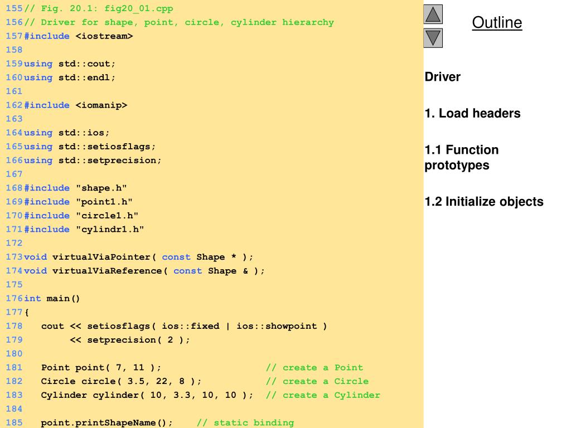Viewport: 571px width, 428px height.
Task: Click '<< setprecision( 2 );' on line 179
Action: coord(129,340)
